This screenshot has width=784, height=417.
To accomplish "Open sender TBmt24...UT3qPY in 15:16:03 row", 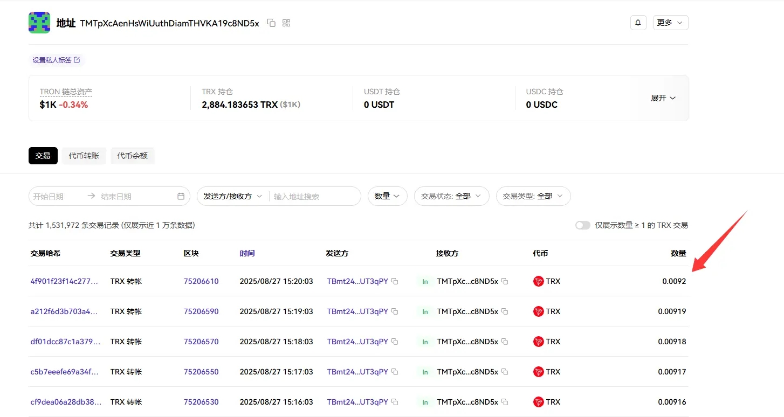I will (x=357, y=402).
